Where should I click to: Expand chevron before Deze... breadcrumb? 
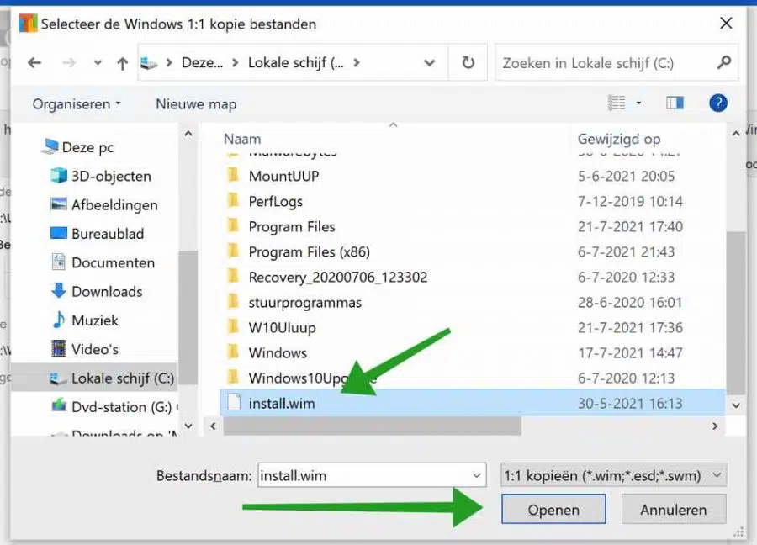click(x=169, y=63)
